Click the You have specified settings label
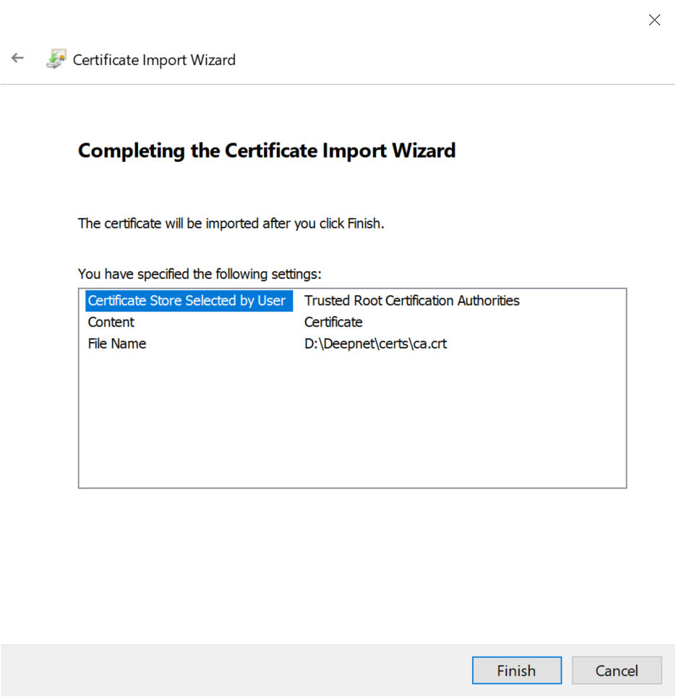This screenshot has width=676, height=697. tap(199, 274)
